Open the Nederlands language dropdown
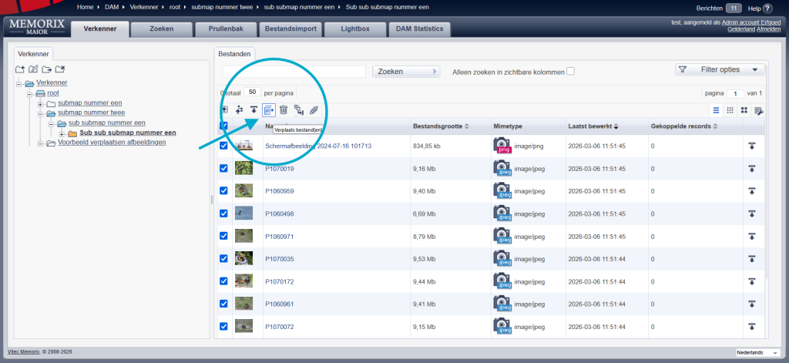The width and height of the screenshot is (789, 363). [759, 352]
